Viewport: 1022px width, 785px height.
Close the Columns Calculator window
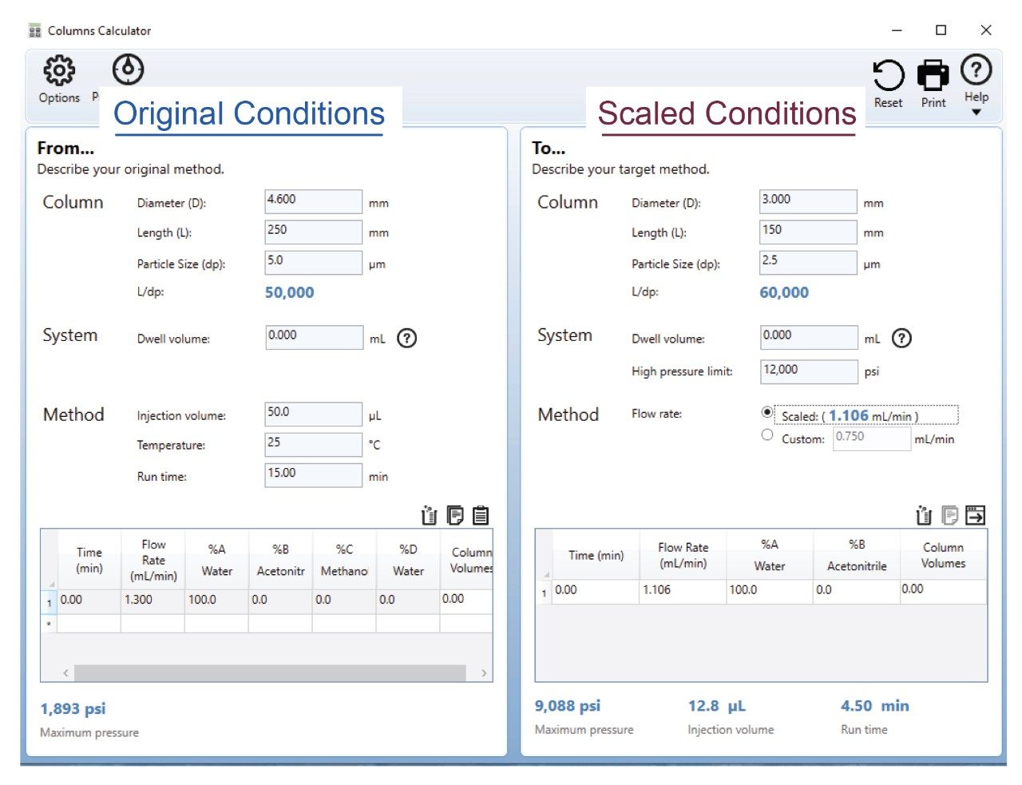(986, 30)
